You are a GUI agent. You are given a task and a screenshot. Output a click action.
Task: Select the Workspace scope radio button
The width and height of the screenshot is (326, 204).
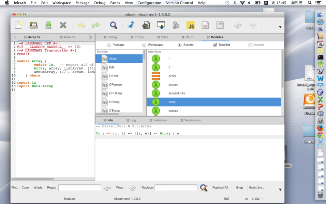point(144,45)
